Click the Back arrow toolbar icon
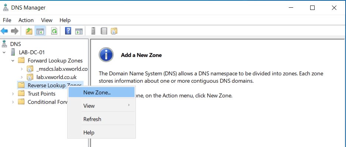This screenshot has width=346, height=147. (5, 31)
